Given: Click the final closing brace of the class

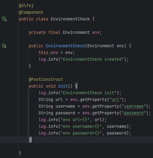Looking at the screenshot, I should pos(20,153).
